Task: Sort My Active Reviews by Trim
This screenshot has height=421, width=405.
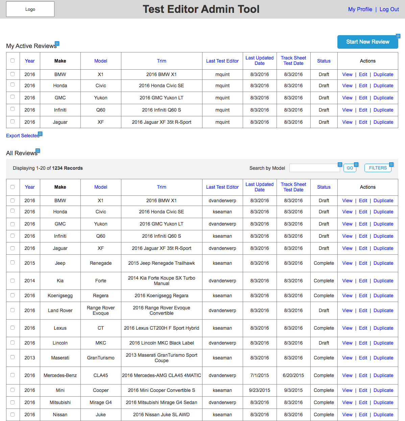Action: coord(162,61)
